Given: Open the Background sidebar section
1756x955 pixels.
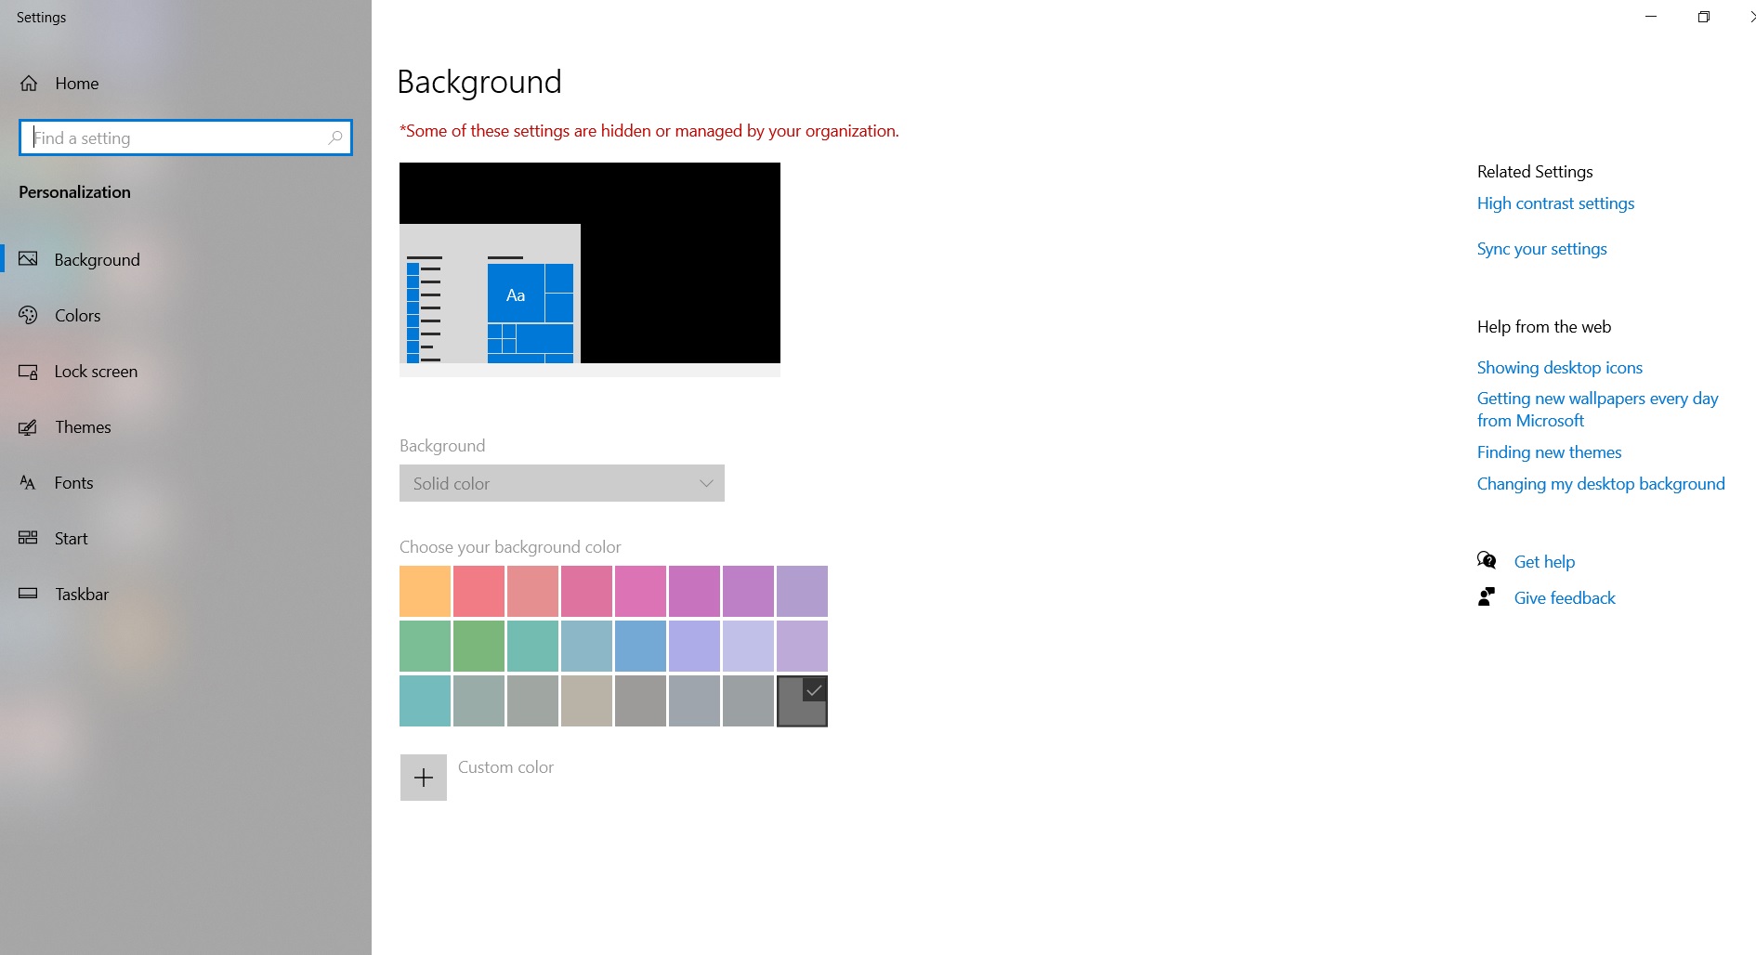Looking at the screenshot, I should point(186,259).
